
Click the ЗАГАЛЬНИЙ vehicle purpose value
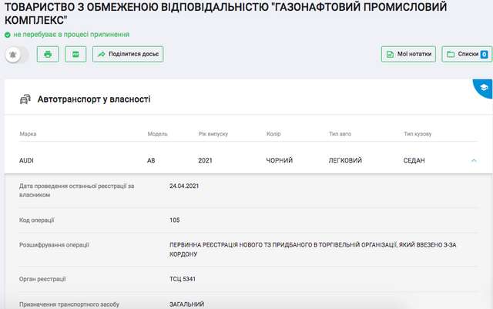(186, 304)
